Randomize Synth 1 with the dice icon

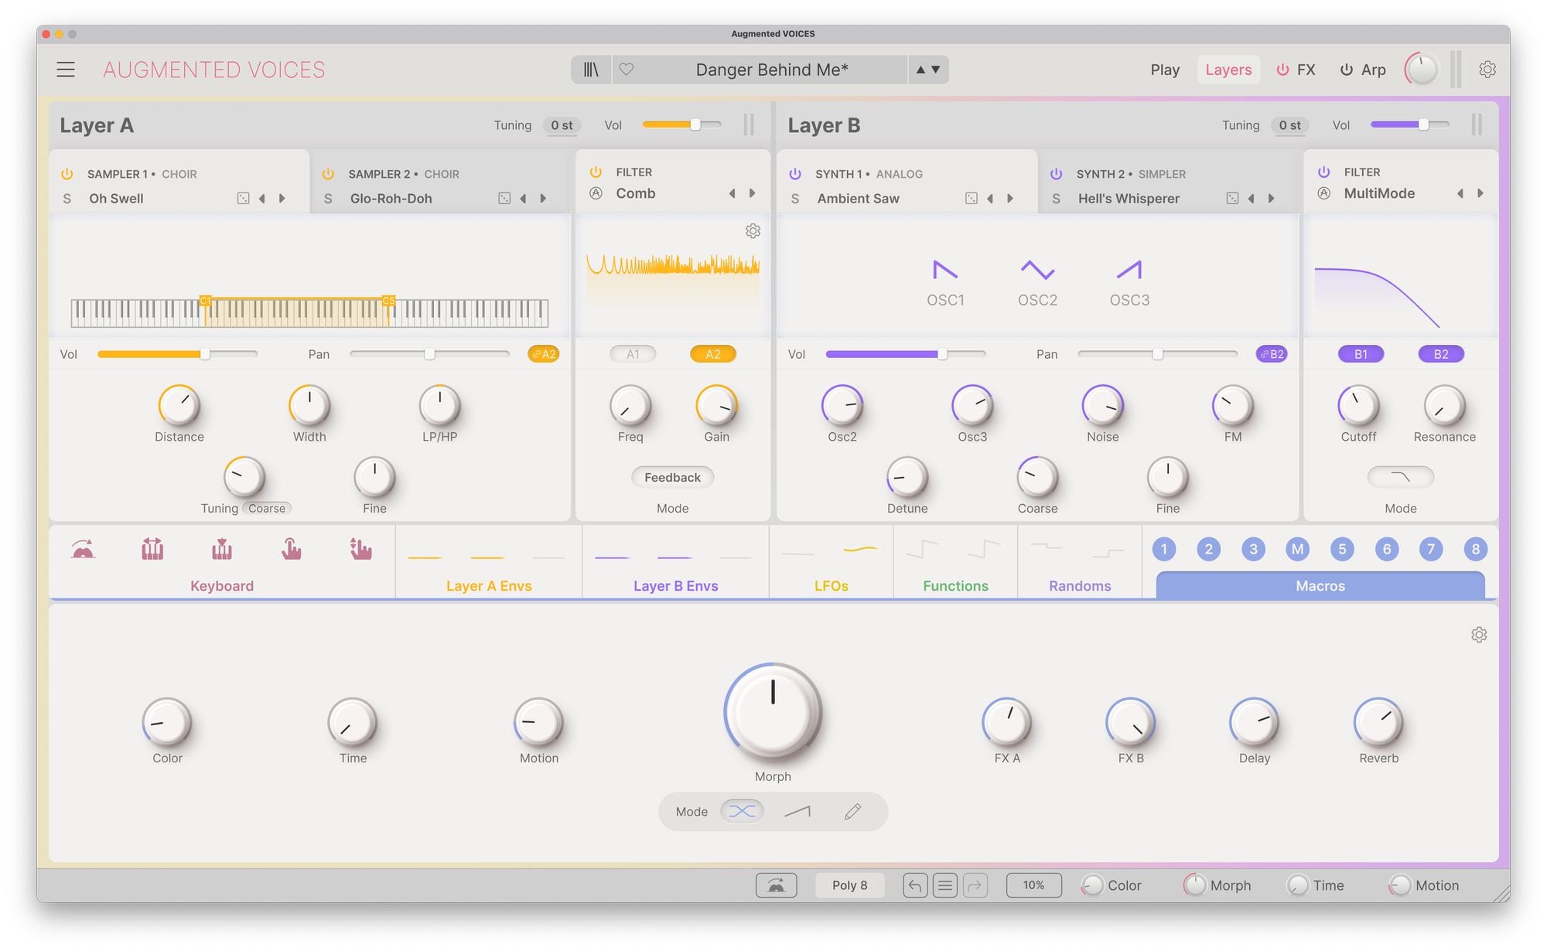click(972, 199)
